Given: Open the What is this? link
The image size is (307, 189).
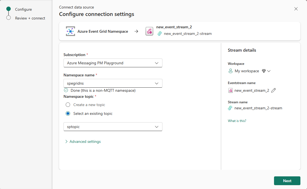Looking at the screenshot, I should click(x=237, y=121).
